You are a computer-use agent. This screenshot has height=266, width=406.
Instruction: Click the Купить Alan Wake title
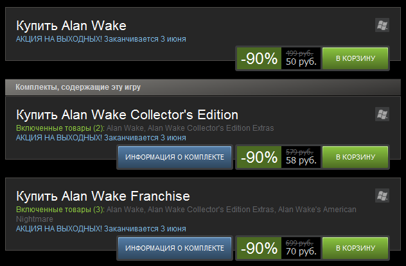click(x=71, y=26)
